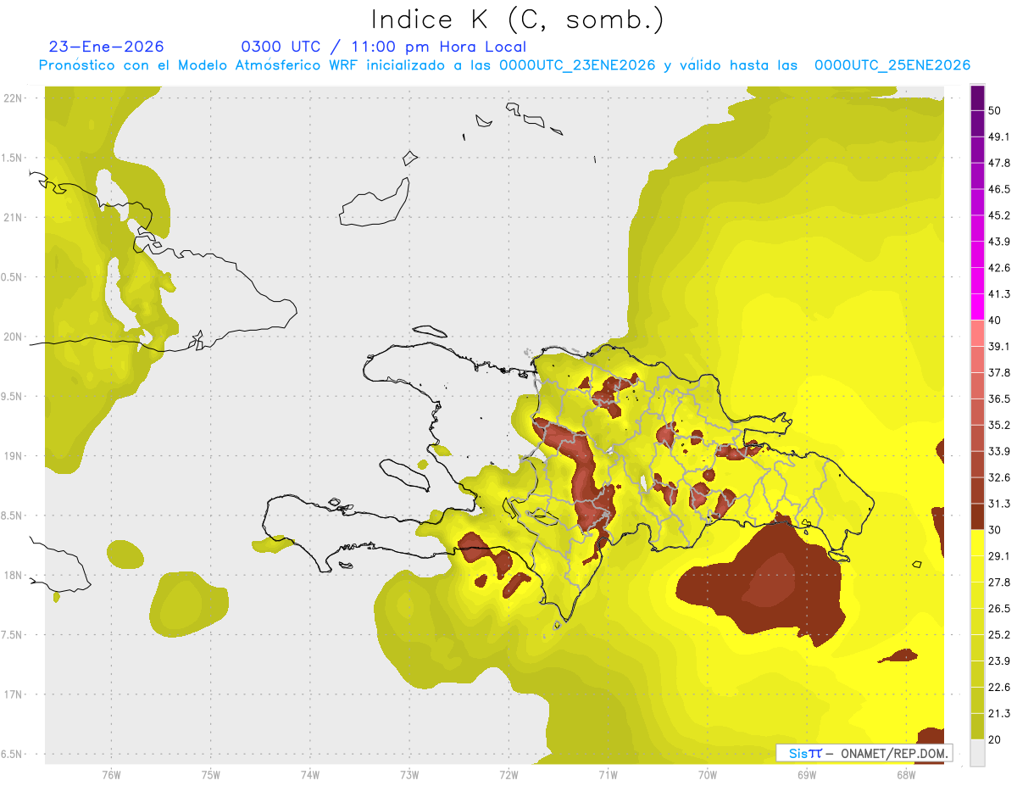Click the "29.1" colorbar value
The height and width of the screenshot is (786, 1017).
[999, 556]
